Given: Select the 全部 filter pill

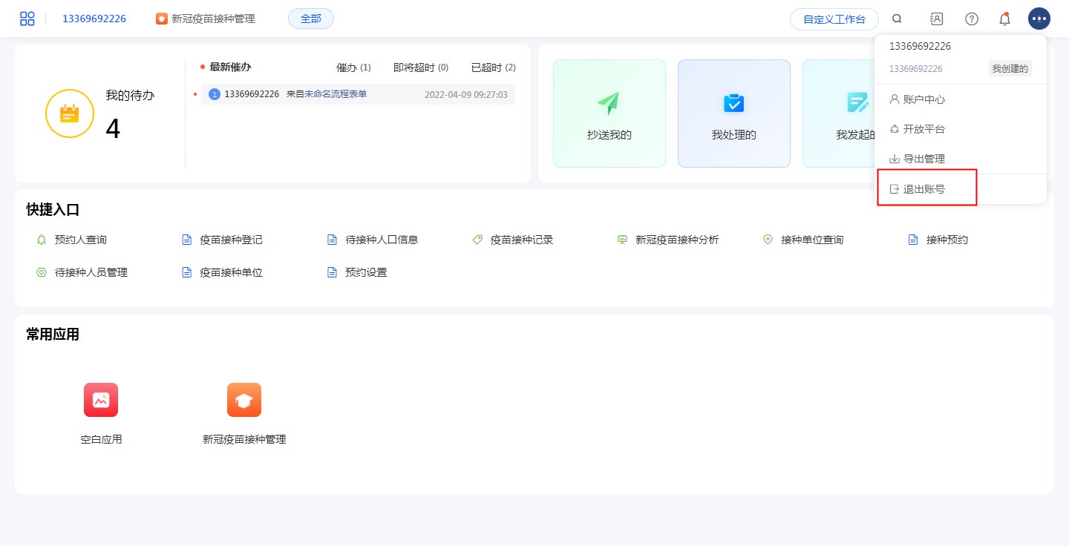Looking at the screenshot, I should 310,19.
